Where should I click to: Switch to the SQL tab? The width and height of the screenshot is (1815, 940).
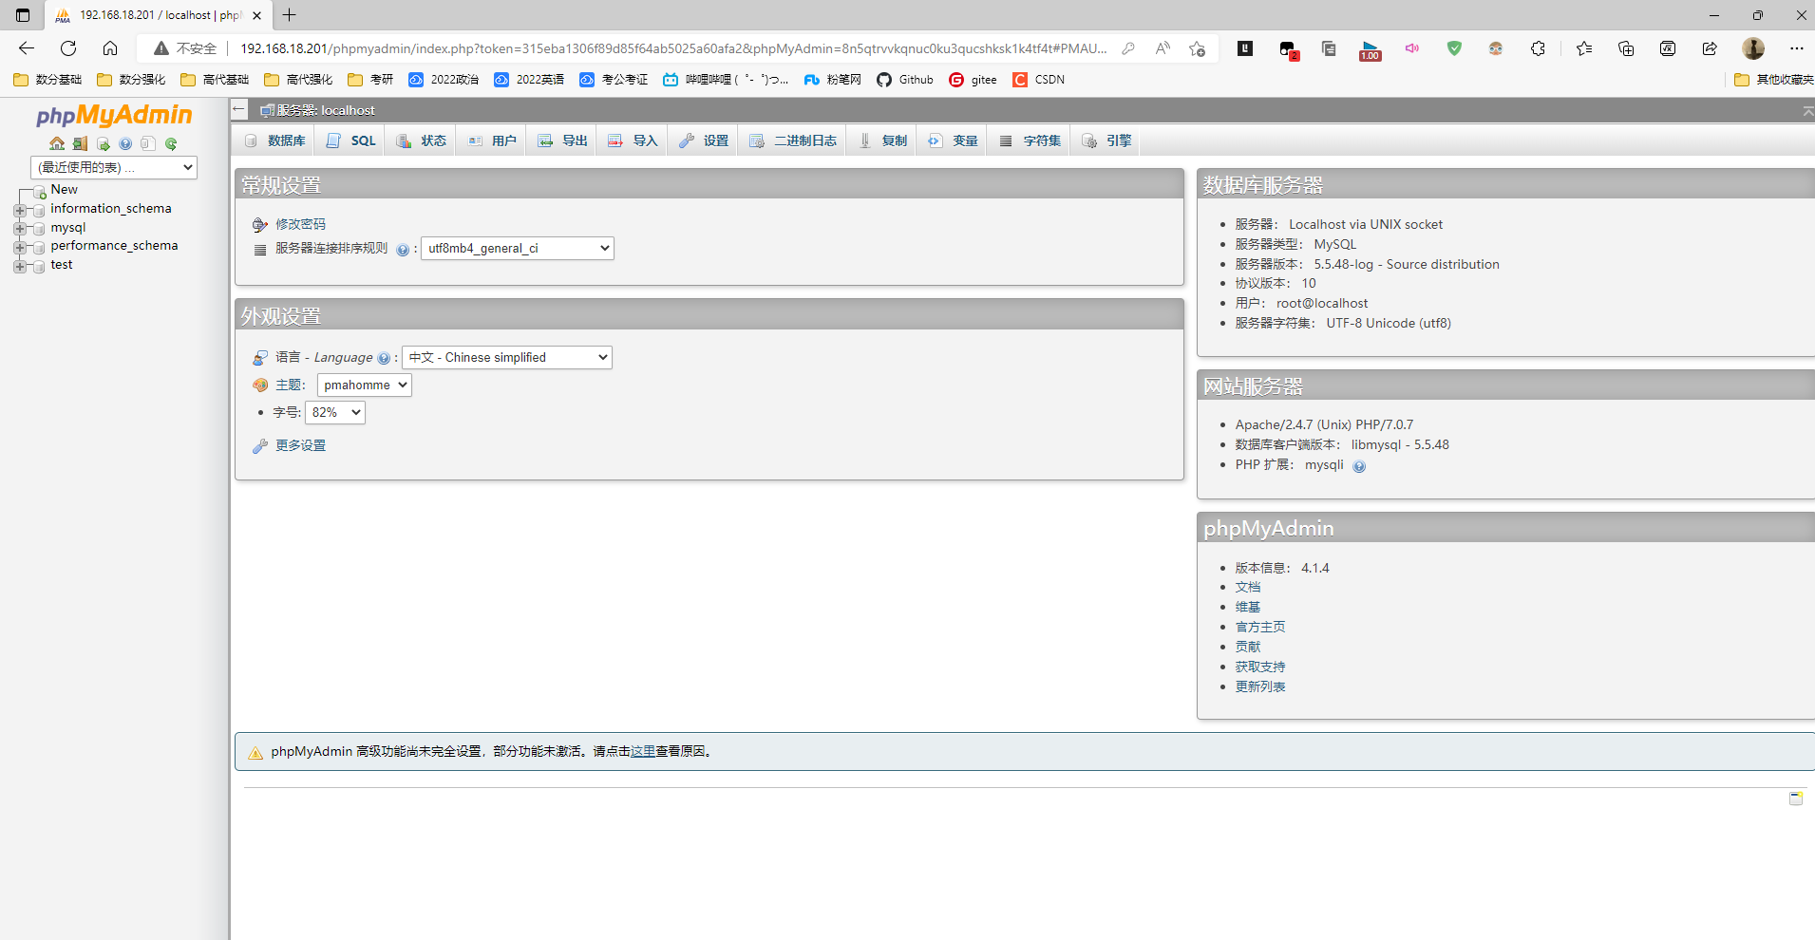point(352,141)
